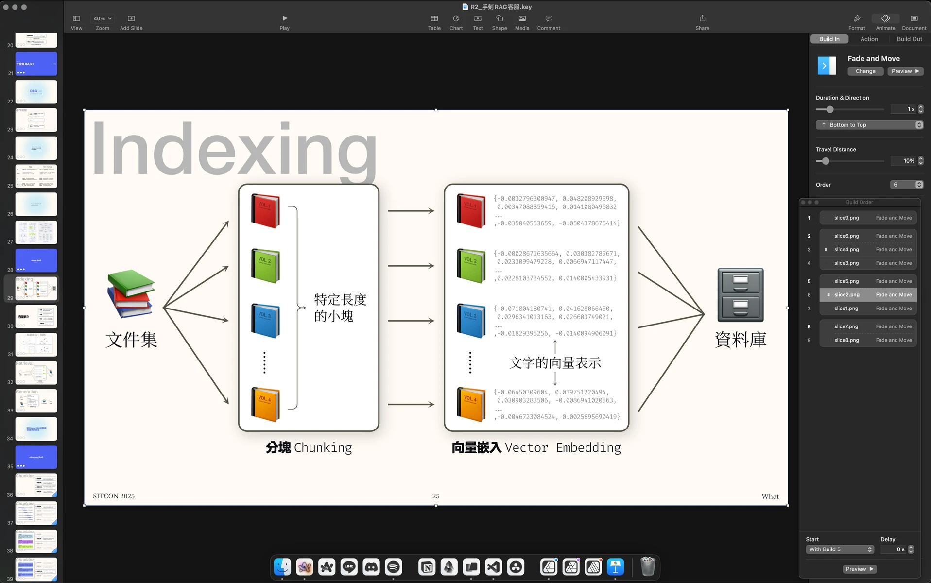Open the Bottom to Top direction dropdown
Viewport: 931px width, 583px height.
pos(870,125)
